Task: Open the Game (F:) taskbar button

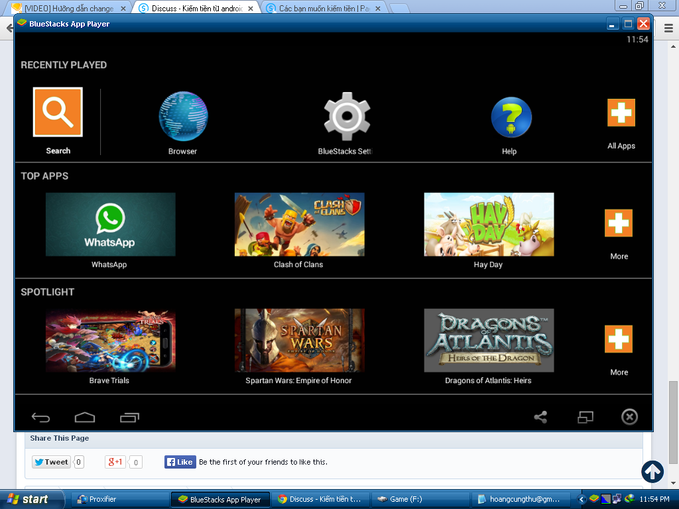Action: 420,500
